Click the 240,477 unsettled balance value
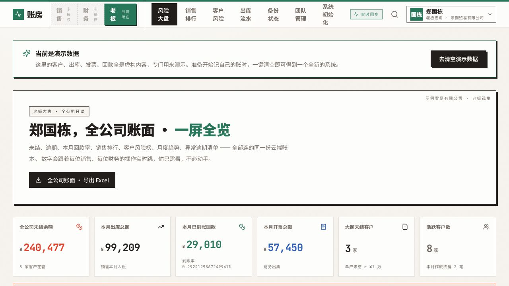The width and height of the screenshot is (509, 286). click(44, 247)
